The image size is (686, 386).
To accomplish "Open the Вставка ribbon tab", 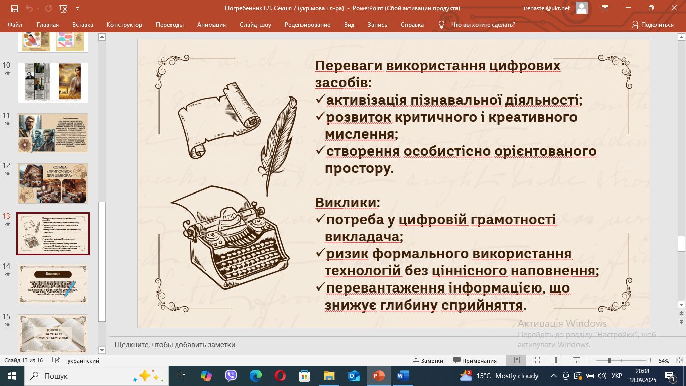I will 83,24.
